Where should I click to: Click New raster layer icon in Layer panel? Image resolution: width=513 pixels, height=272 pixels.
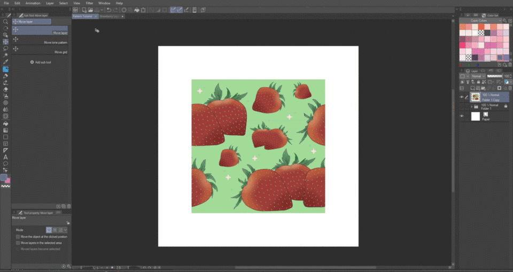coord(472,88)
